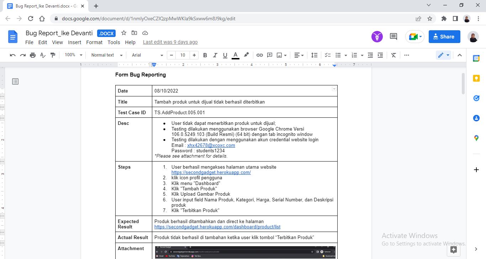Open version history via Last edit link
486x259 pixels.
170,42
